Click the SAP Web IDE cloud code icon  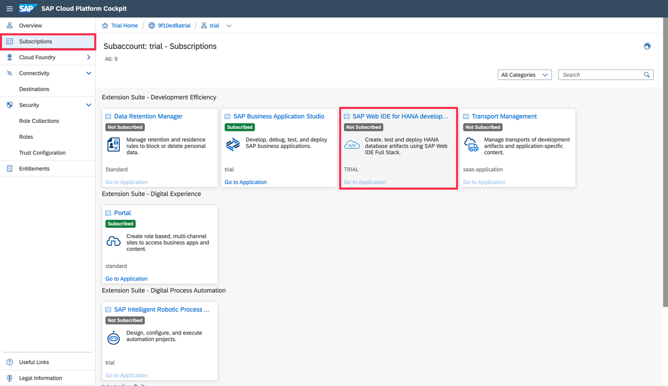click(352, 145)
